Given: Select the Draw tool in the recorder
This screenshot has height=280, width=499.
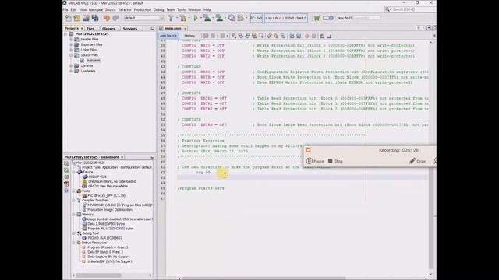Looking at the screenshot, I should tap(418, 161).
